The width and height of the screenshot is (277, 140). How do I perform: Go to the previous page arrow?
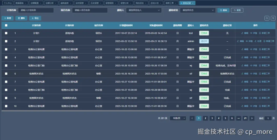coord(192,118)
